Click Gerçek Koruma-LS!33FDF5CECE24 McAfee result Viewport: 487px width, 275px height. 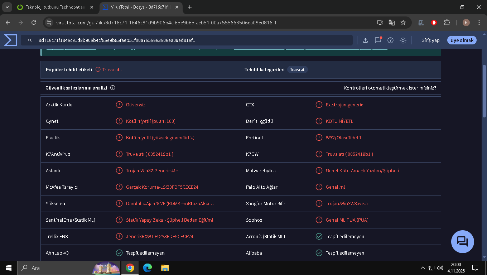point(162,187)
